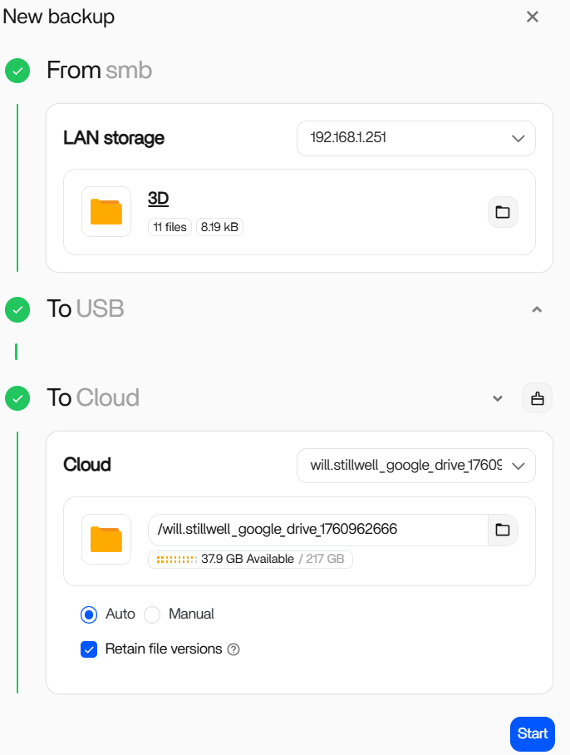Click the orange 3D folder thumbnail
The image size is (570, 755).
point(106,212)
